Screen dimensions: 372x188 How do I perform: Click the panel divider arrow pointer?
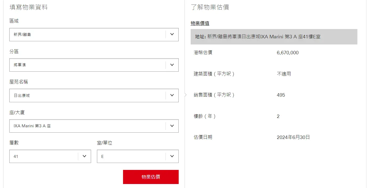186,95
